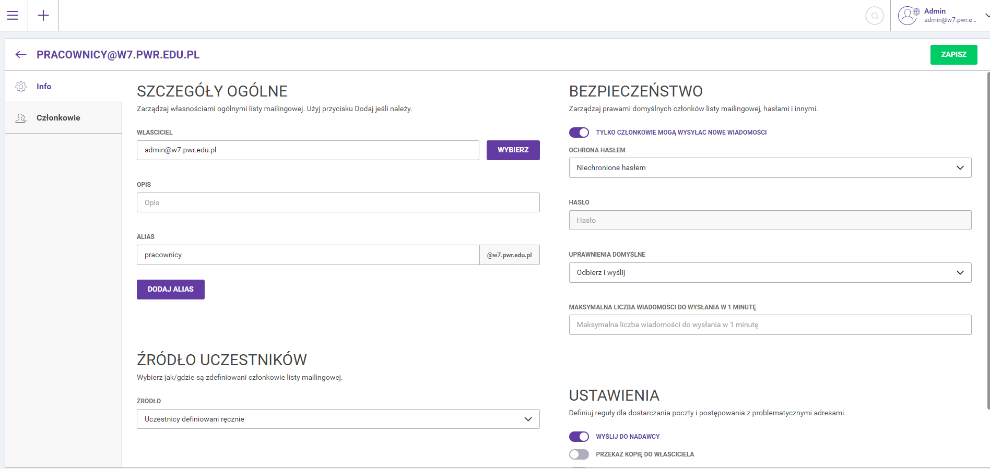Enable Przekaż kopię do właściciela switch

[579, 454]
